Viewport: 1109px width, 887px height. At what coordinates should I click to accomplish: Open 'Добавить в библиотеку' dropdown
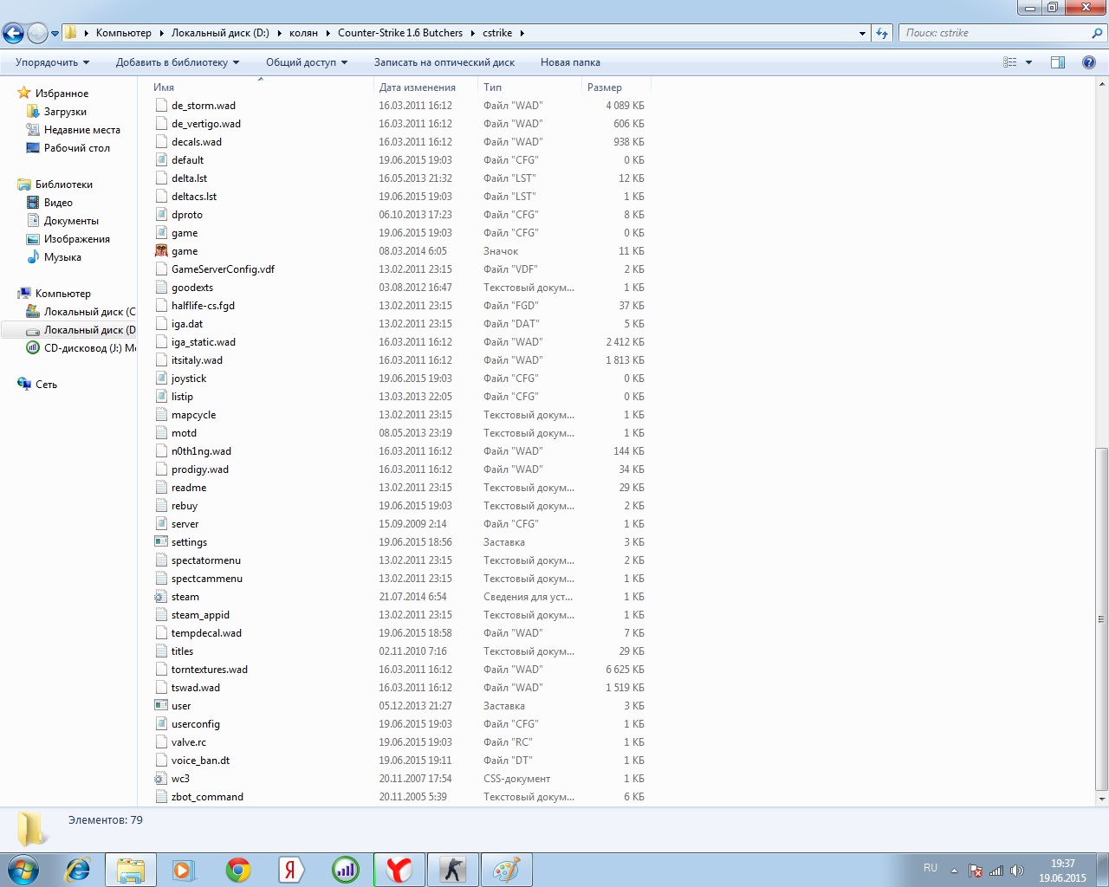click(x=178, y=62)
